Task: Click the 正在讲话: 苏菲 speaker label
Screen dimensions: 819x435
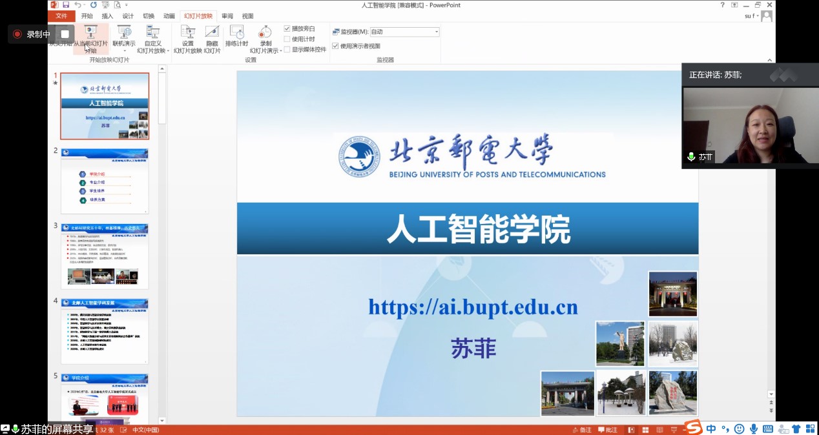Action: point(715,75)
